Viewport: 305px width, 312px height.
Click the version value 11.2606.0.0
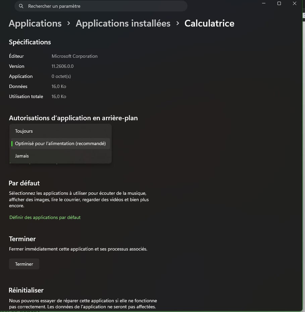pyautogui.click(x=62, y=66)
